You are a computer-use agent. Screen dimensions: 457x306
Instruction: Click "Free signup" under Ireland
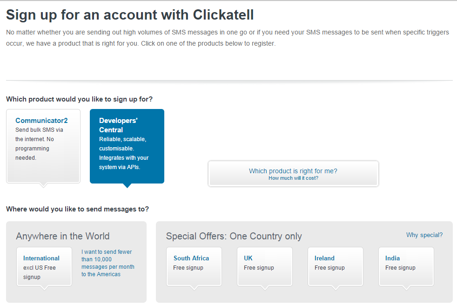329,268
